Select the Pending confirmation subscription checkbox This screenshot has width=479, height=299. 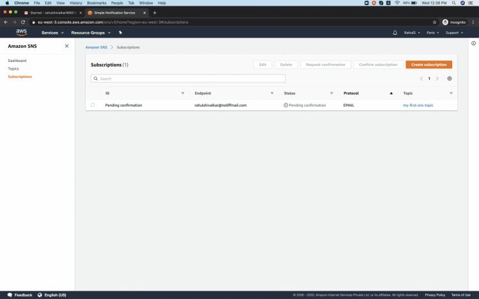(x=93, y=105)
